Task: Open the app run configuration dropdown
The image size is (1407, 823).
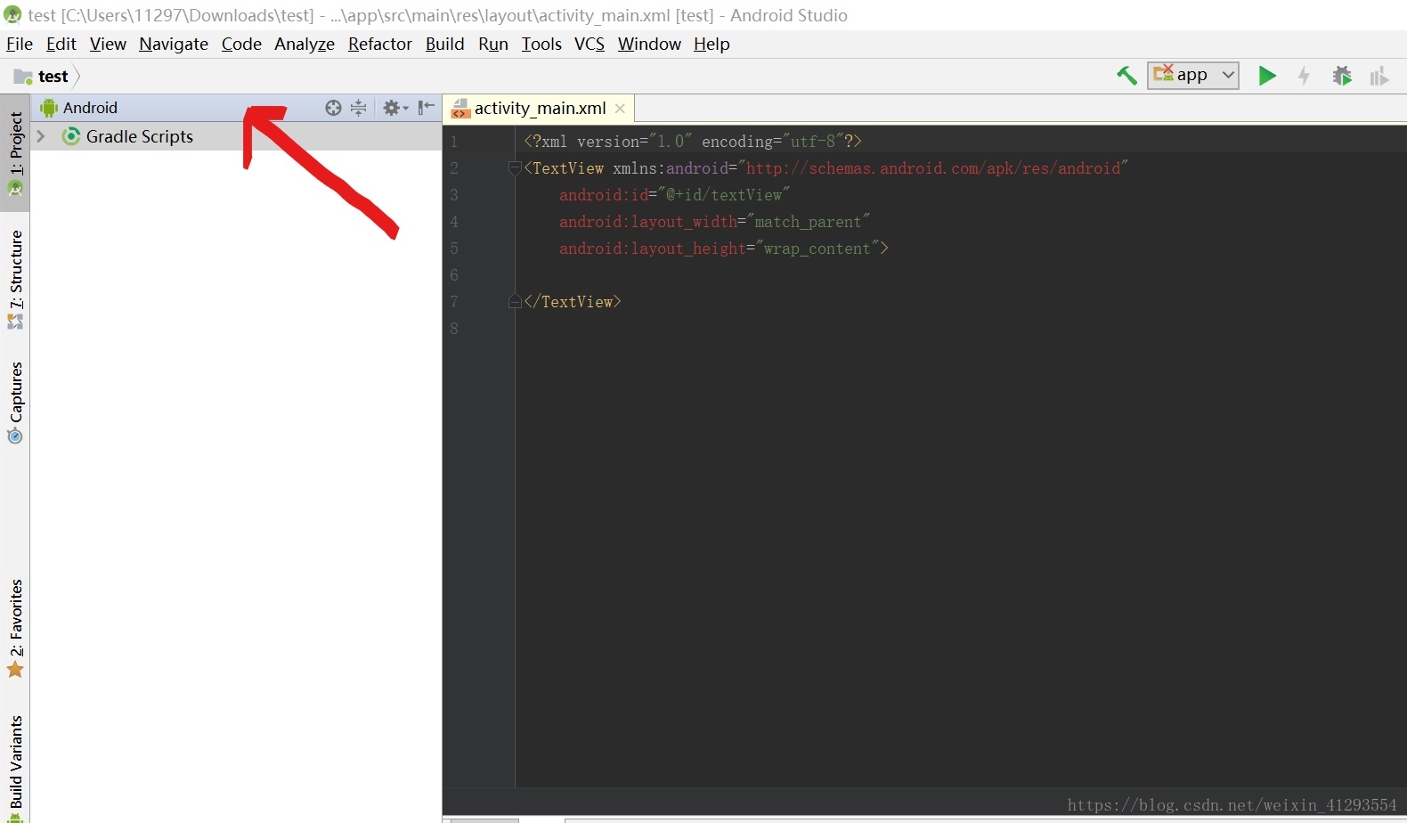Action: click(x=1193, y=75)
